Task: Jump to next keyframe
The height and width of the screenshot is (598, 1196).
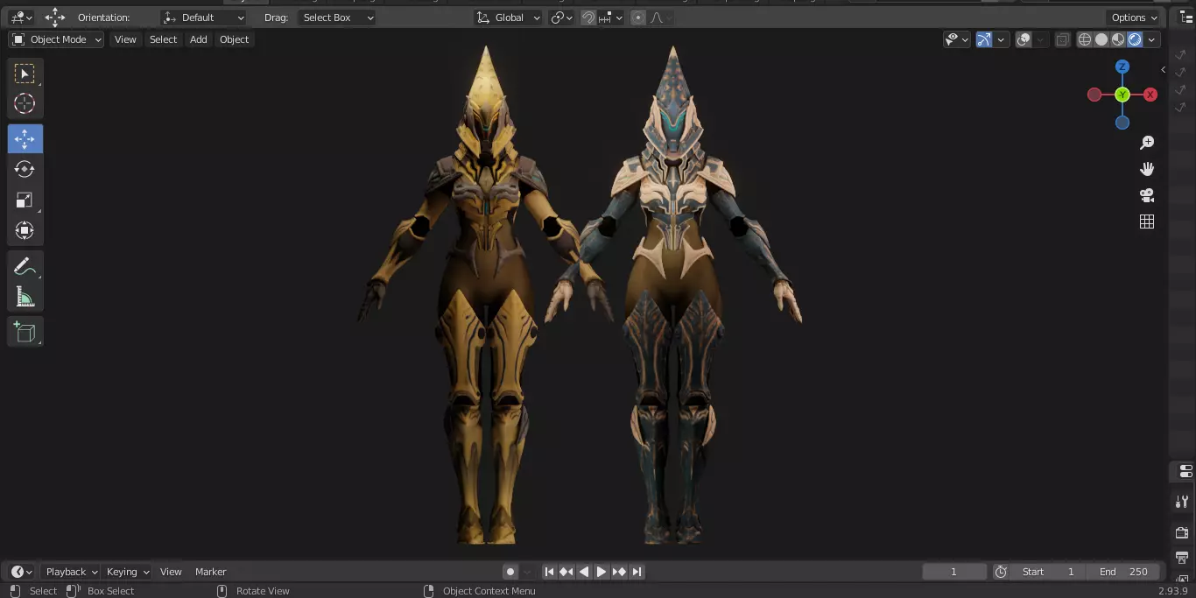Action: pyautogui.click(x=619, y=572)
